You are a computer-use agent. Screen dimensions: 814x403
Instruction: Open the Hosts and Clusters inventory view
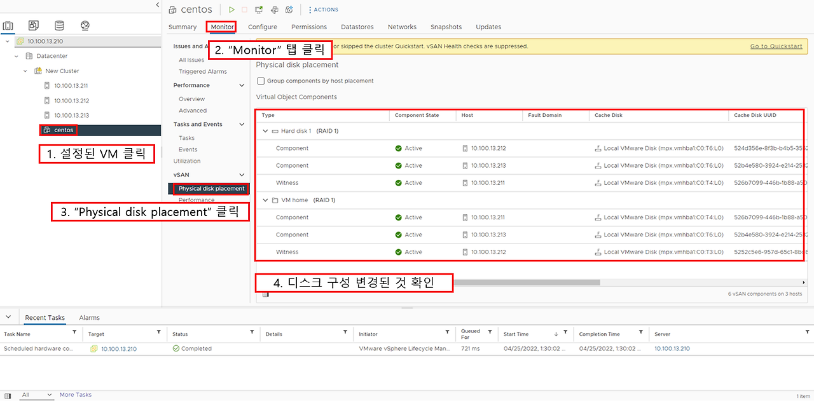[8, 25]
